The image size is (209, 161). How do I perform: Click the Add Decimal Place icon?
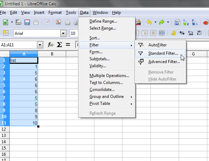pyautogui.click(x=191, y=33)
